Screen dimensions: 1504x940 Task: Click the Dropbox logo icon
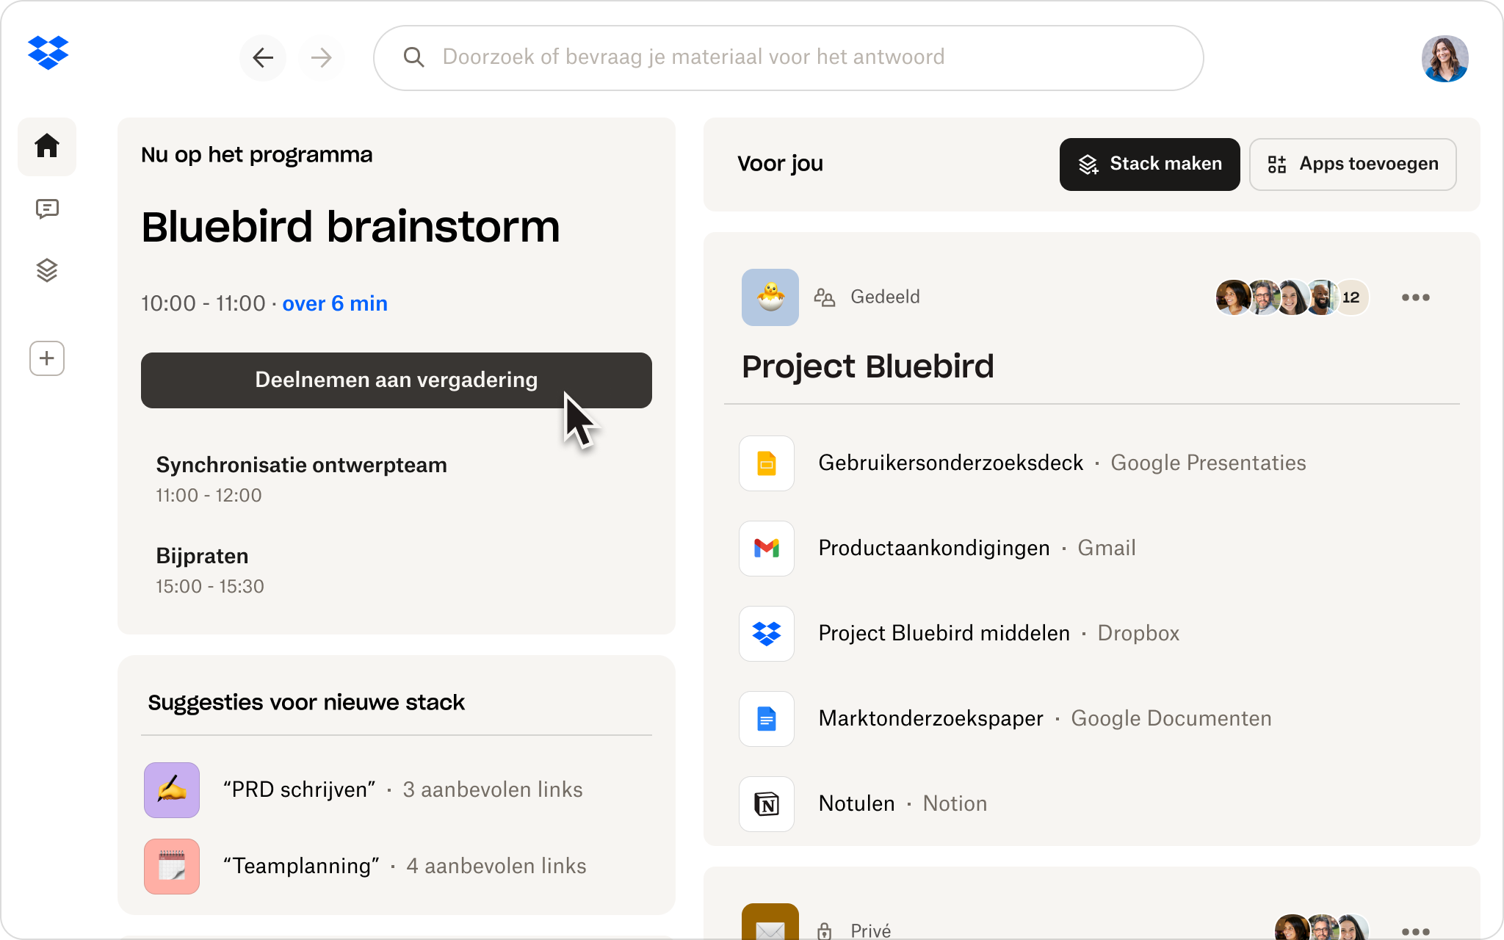(x=48, y=53)
